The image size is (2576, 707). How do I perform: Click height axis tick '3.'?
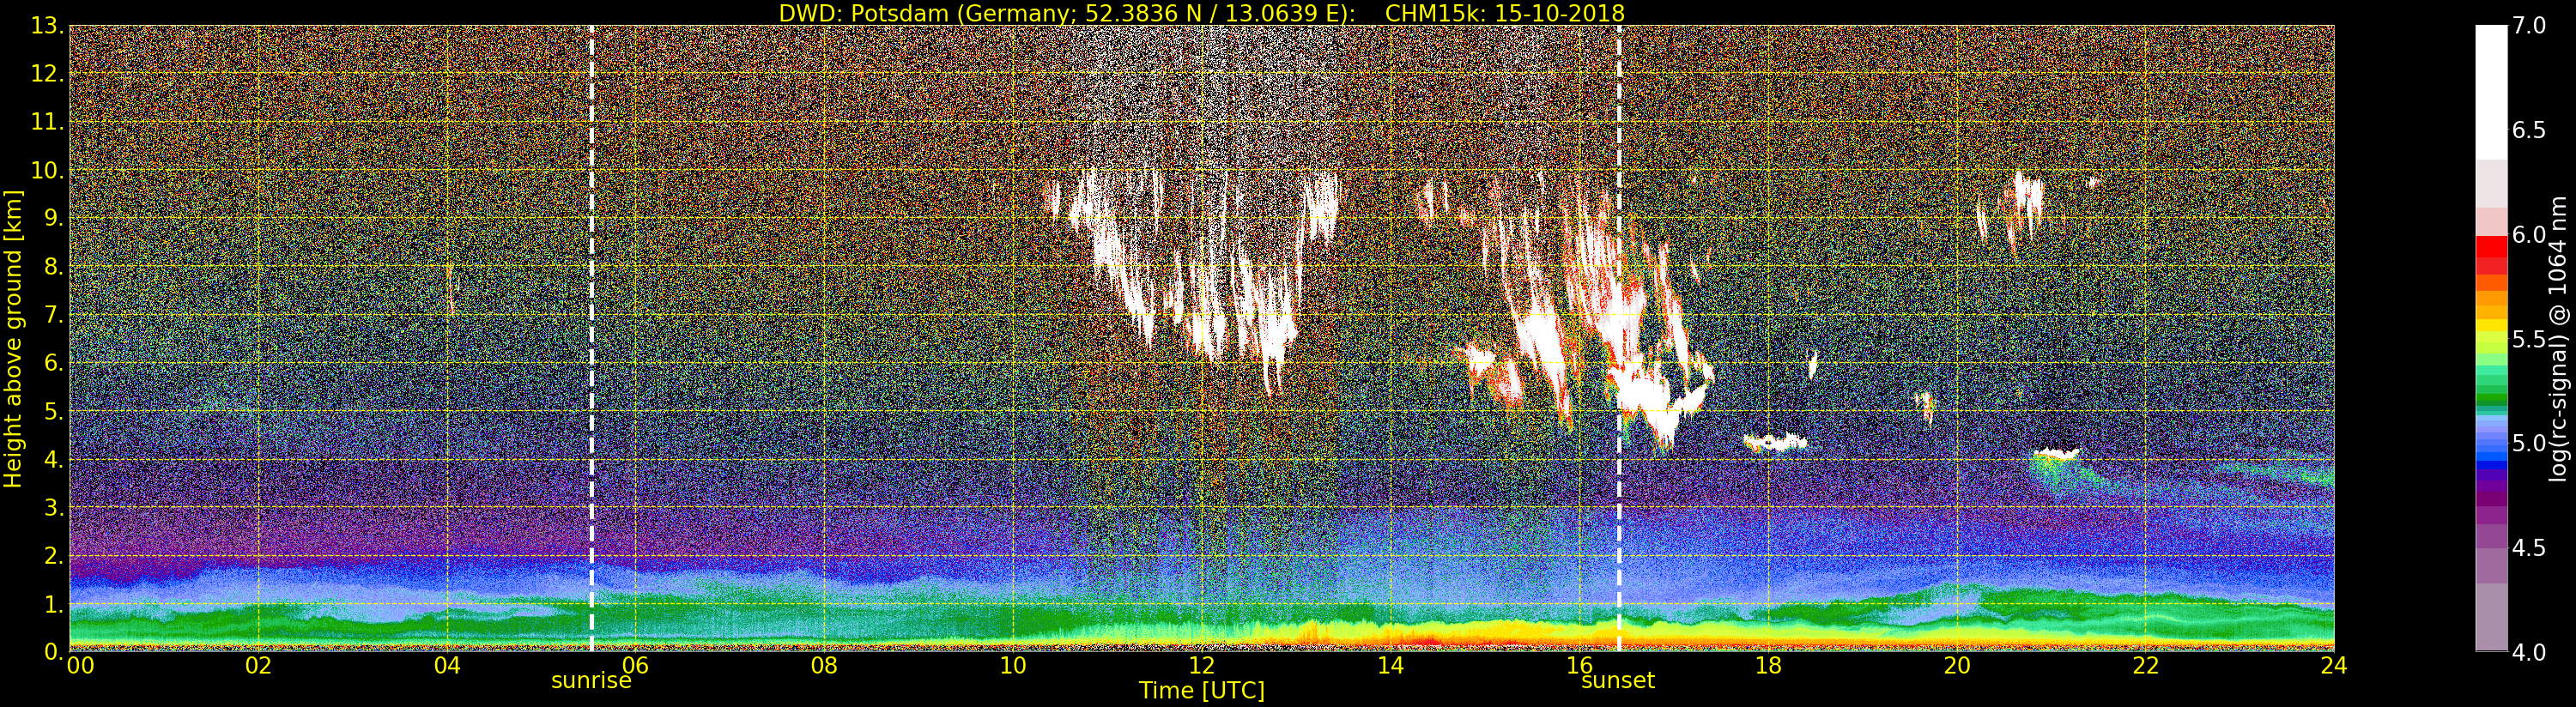(55, 507)
